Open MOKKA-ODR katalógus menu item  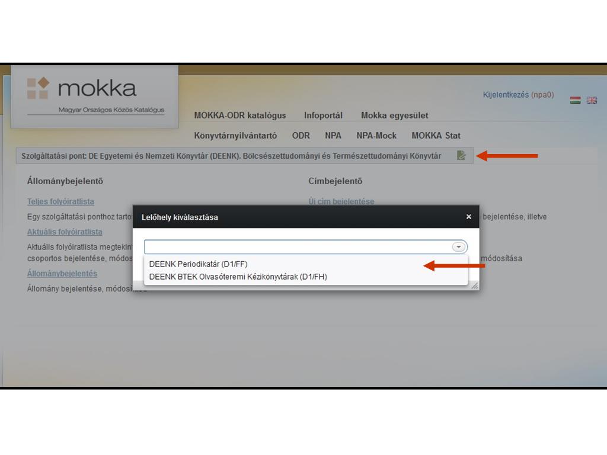[x=239, y=116]
